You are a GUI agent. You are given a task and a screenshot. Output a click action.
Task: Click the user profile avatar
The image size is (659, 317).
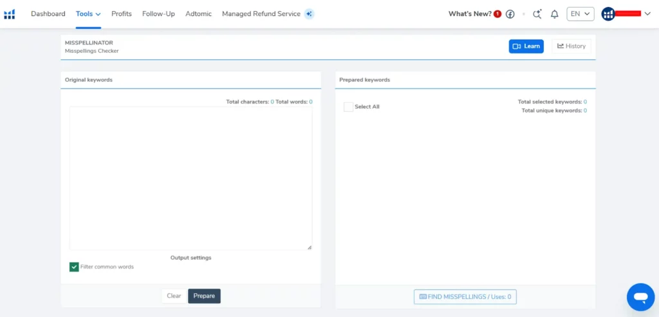[x=608, y=14]
